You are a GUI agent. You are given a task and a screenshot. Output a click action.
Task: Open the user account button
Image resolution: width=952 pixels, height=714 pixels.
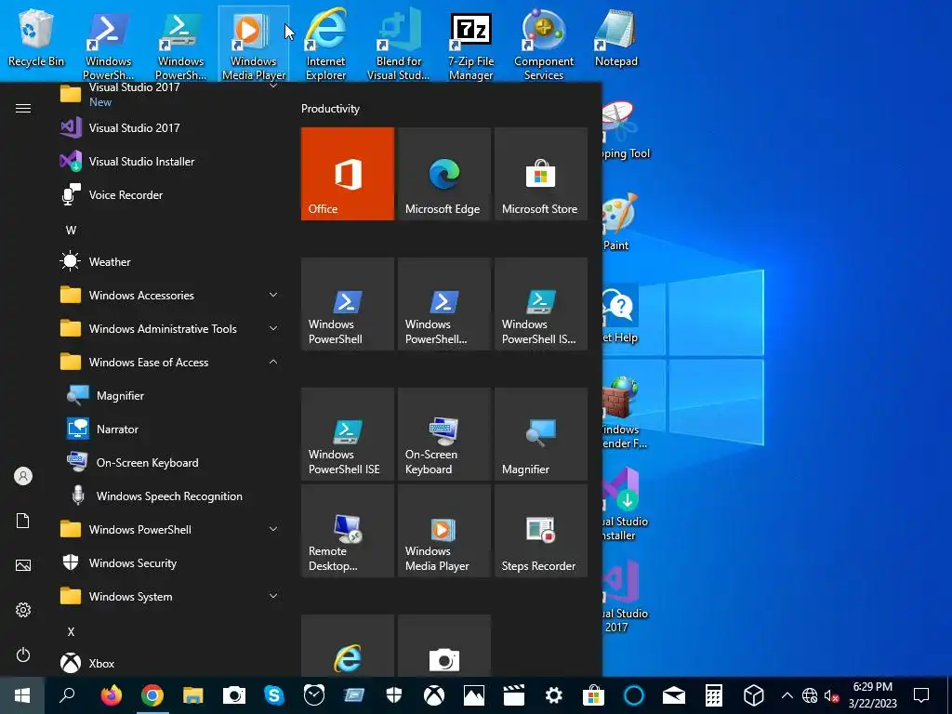[23, 476]
